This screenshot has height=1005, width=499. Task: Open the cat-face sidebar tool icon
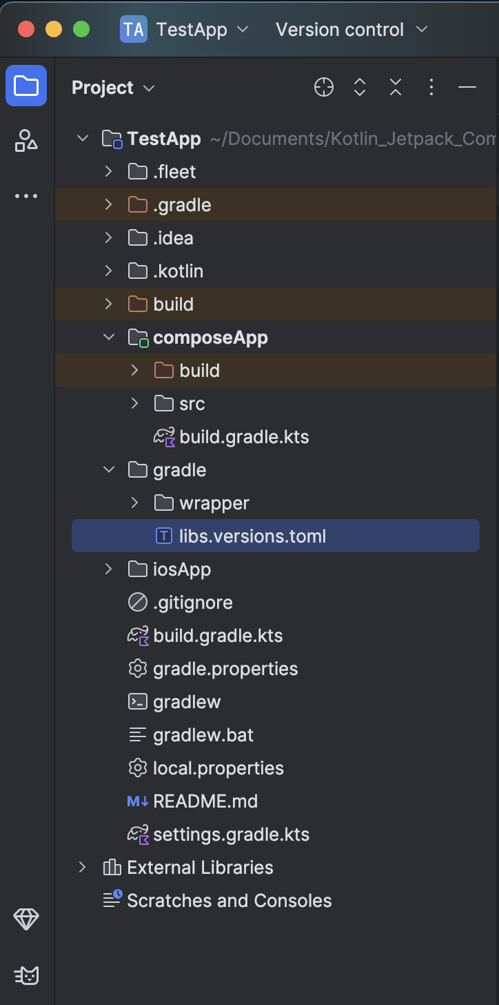26,975
